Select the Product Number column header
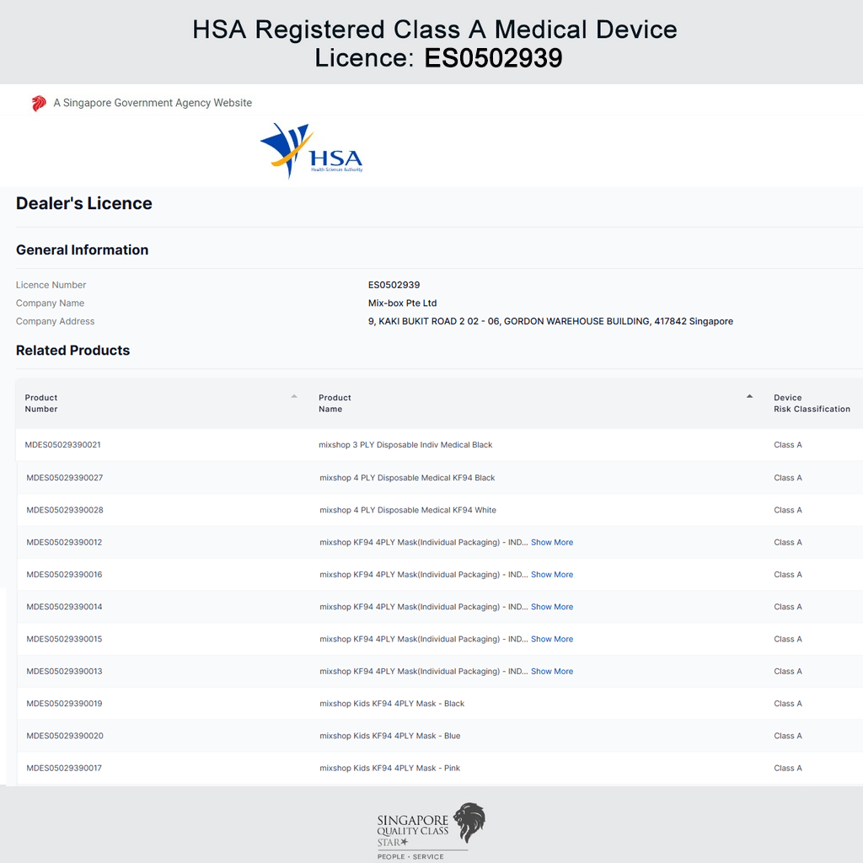 click(x=41, y=403)
